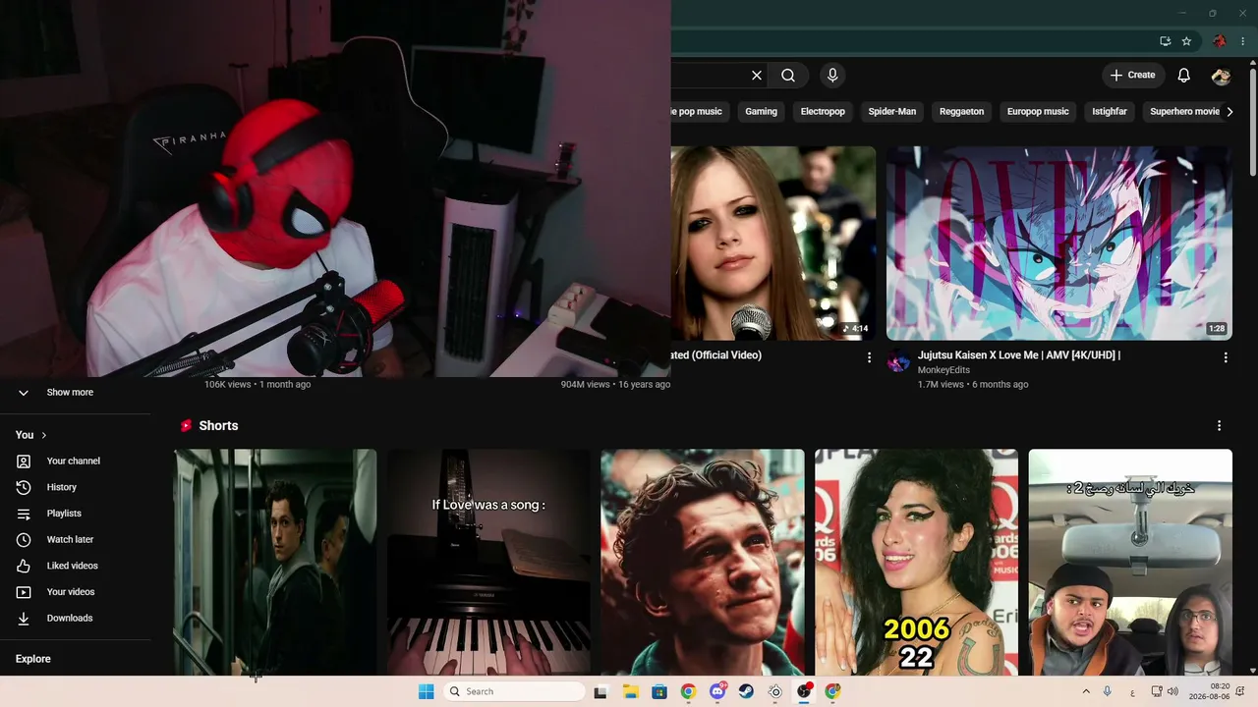Screen dimensions: 1258x707
Task: Expand the You section chevron
Action: pyautogui.click(x=44, y=435)
